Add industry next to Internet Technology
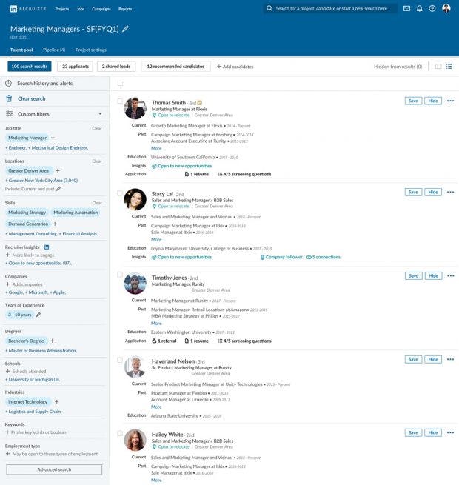Screen dimensions: 459x485 [x=56, y=401]
